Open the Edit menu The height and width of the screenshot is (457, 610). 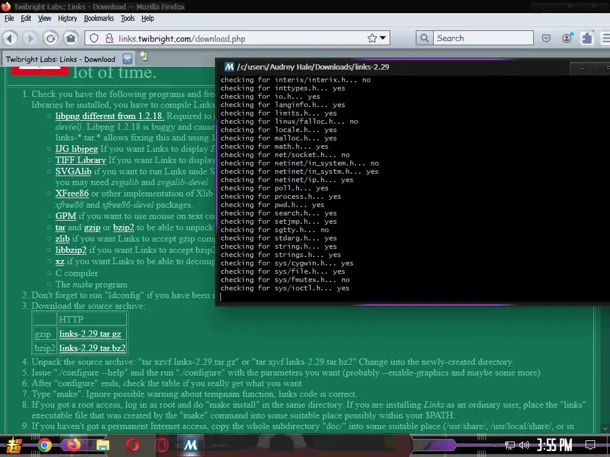point(26,18)
